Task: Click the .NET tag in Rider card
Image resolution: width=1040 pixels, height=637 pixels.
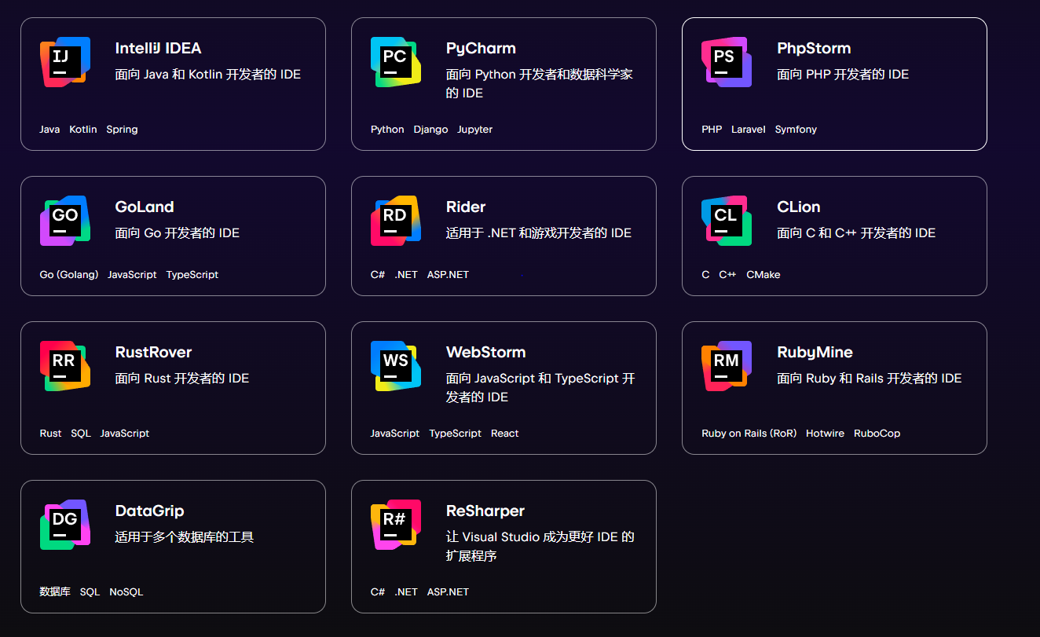Action: pos(406,275)
